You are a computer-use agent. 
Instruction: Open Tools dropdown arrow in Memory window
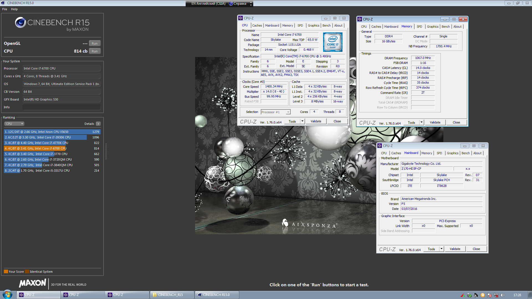pyautogui.click(x=421, y=122)
